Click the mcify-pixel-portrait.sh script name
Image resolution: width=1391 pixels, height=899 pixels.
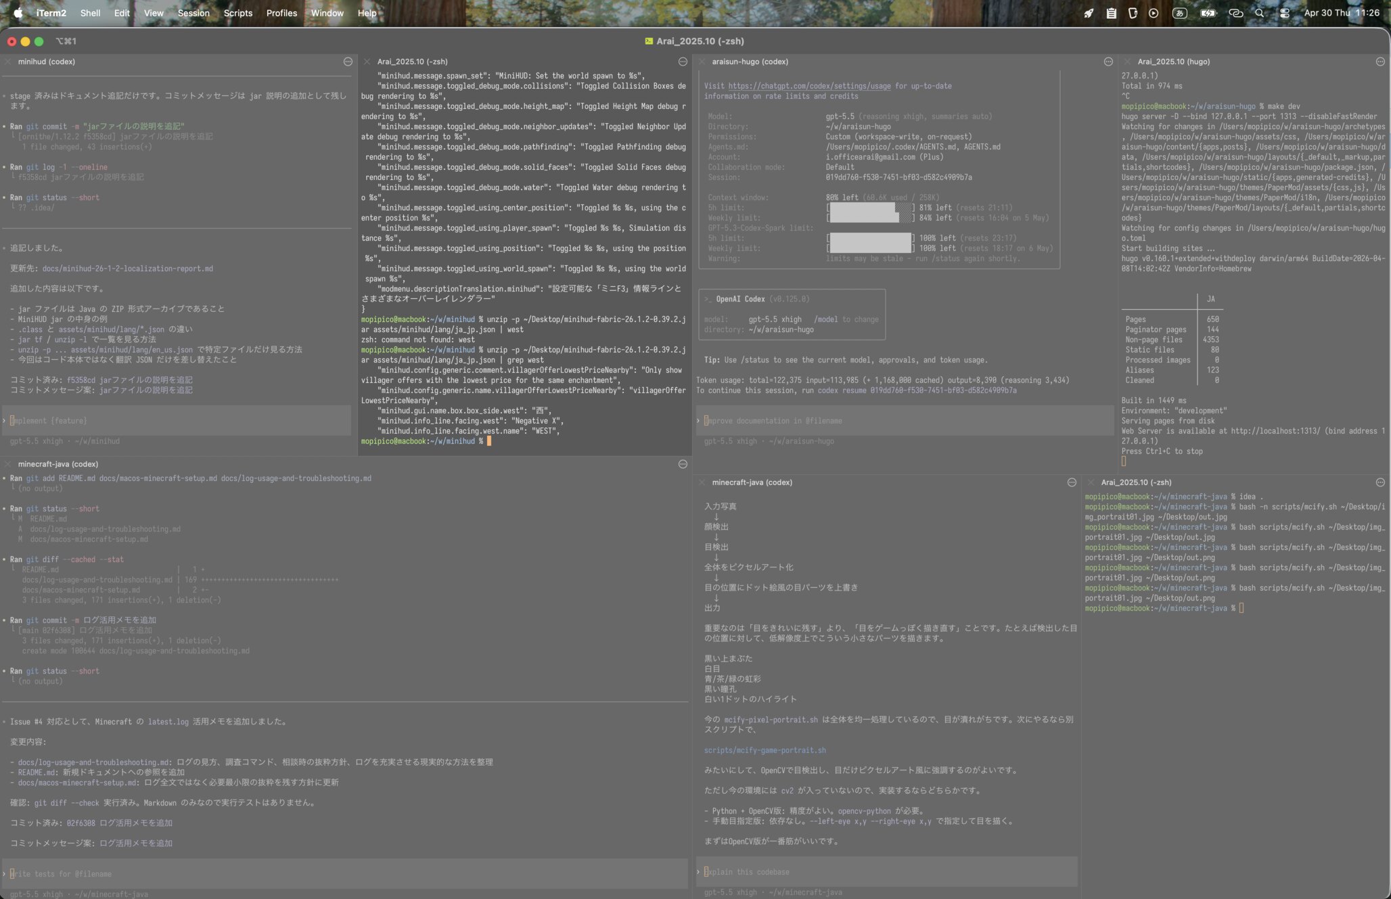point(771,720)
